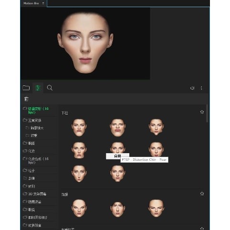
Task: Open the Motion Bro panel menu icon
Action: (x=43, y=3)
